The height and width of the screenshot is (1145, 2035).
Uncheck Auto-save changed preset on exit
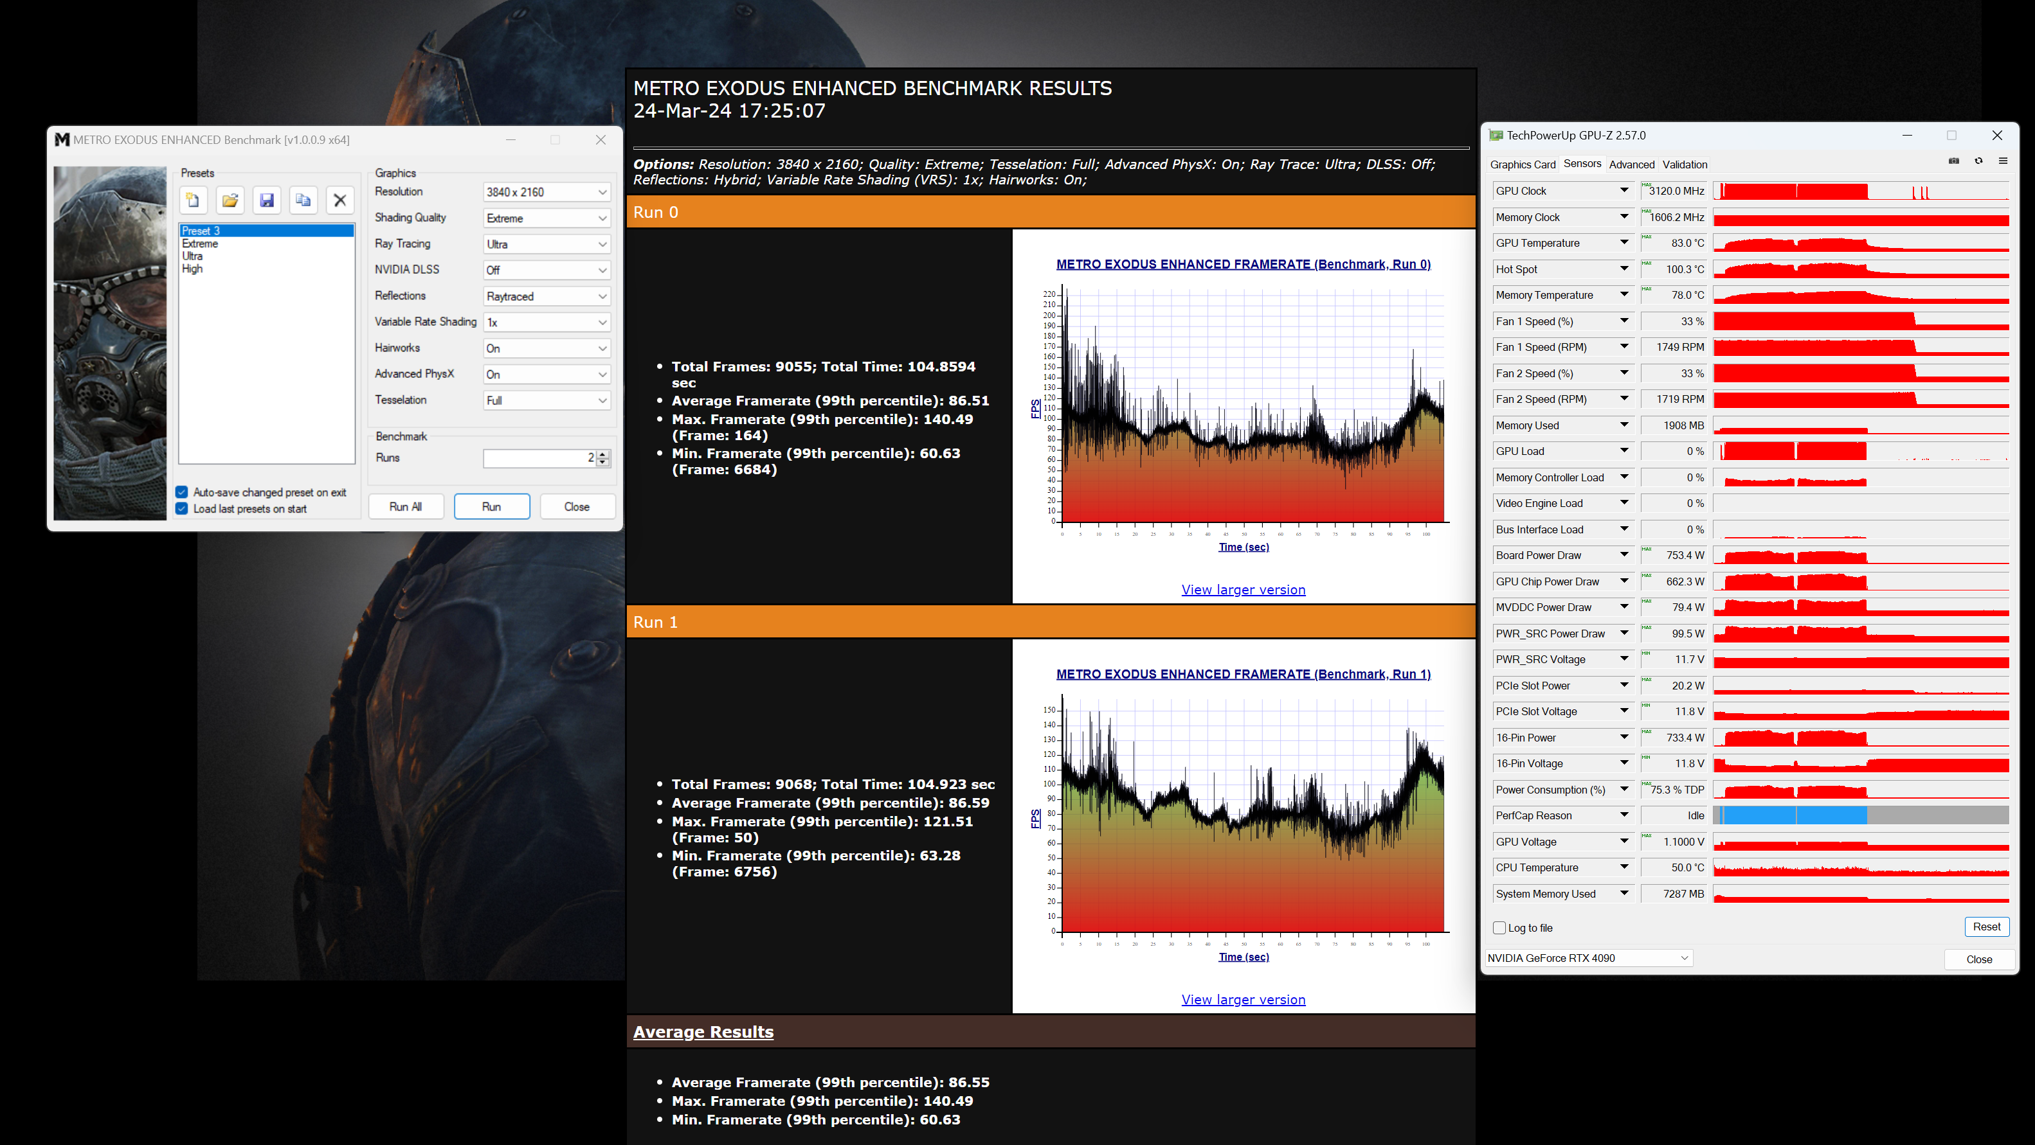pyautogui.click(x=182, y=492)
